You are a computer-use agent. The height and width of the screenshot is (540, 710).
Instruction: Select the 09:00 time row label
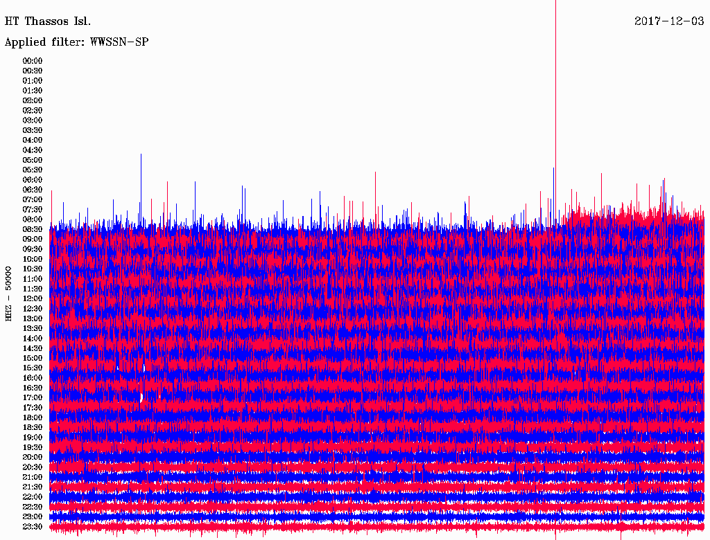pos(33,240)
